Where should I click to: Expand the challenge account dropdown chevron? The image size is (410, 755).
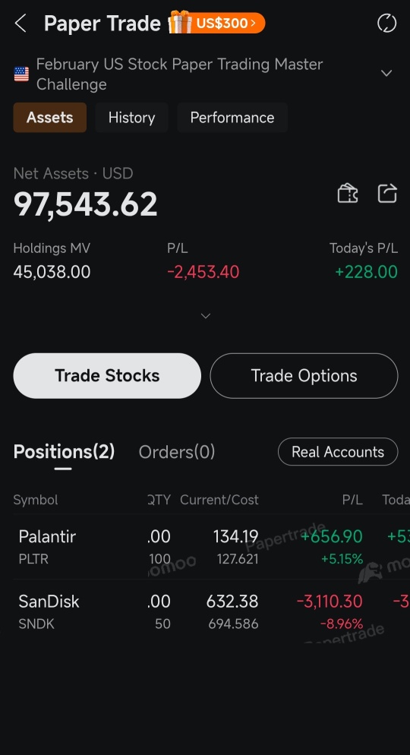click(x=386, y=73)
